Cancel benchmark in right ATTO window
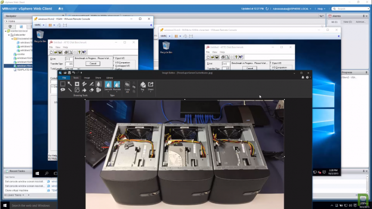Viewport: 372px width, 209px height. point(250,68)
